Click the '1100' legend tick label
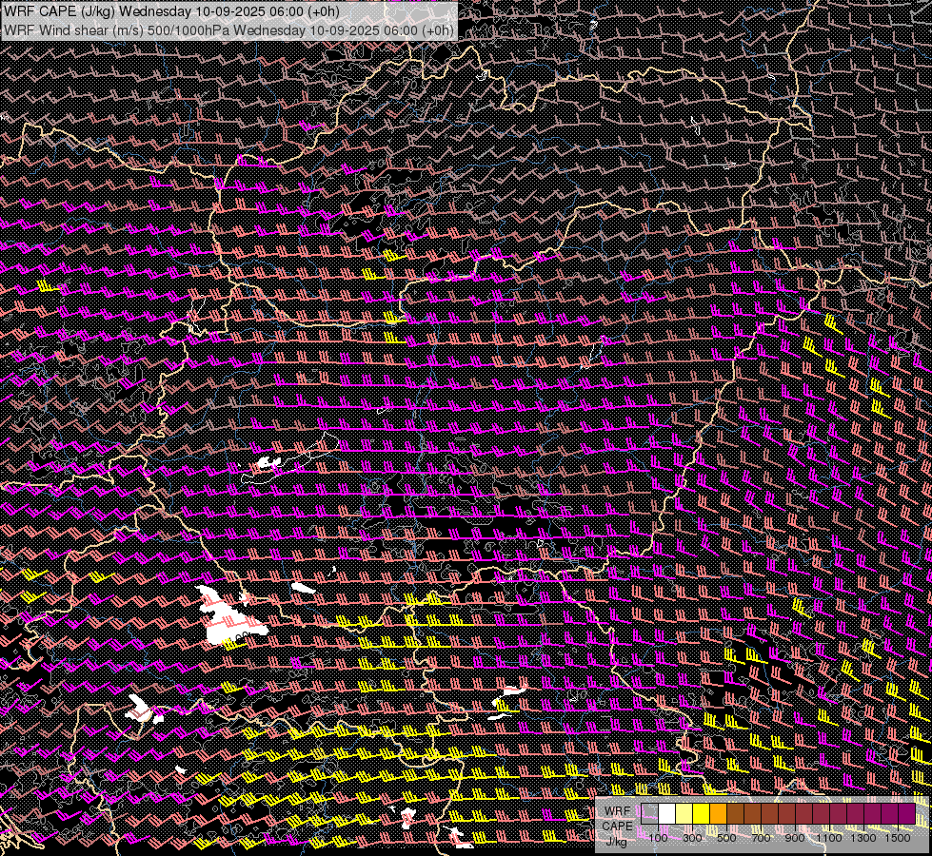Image resolution: width=932 pixels, height=856 pixels. 829,838
